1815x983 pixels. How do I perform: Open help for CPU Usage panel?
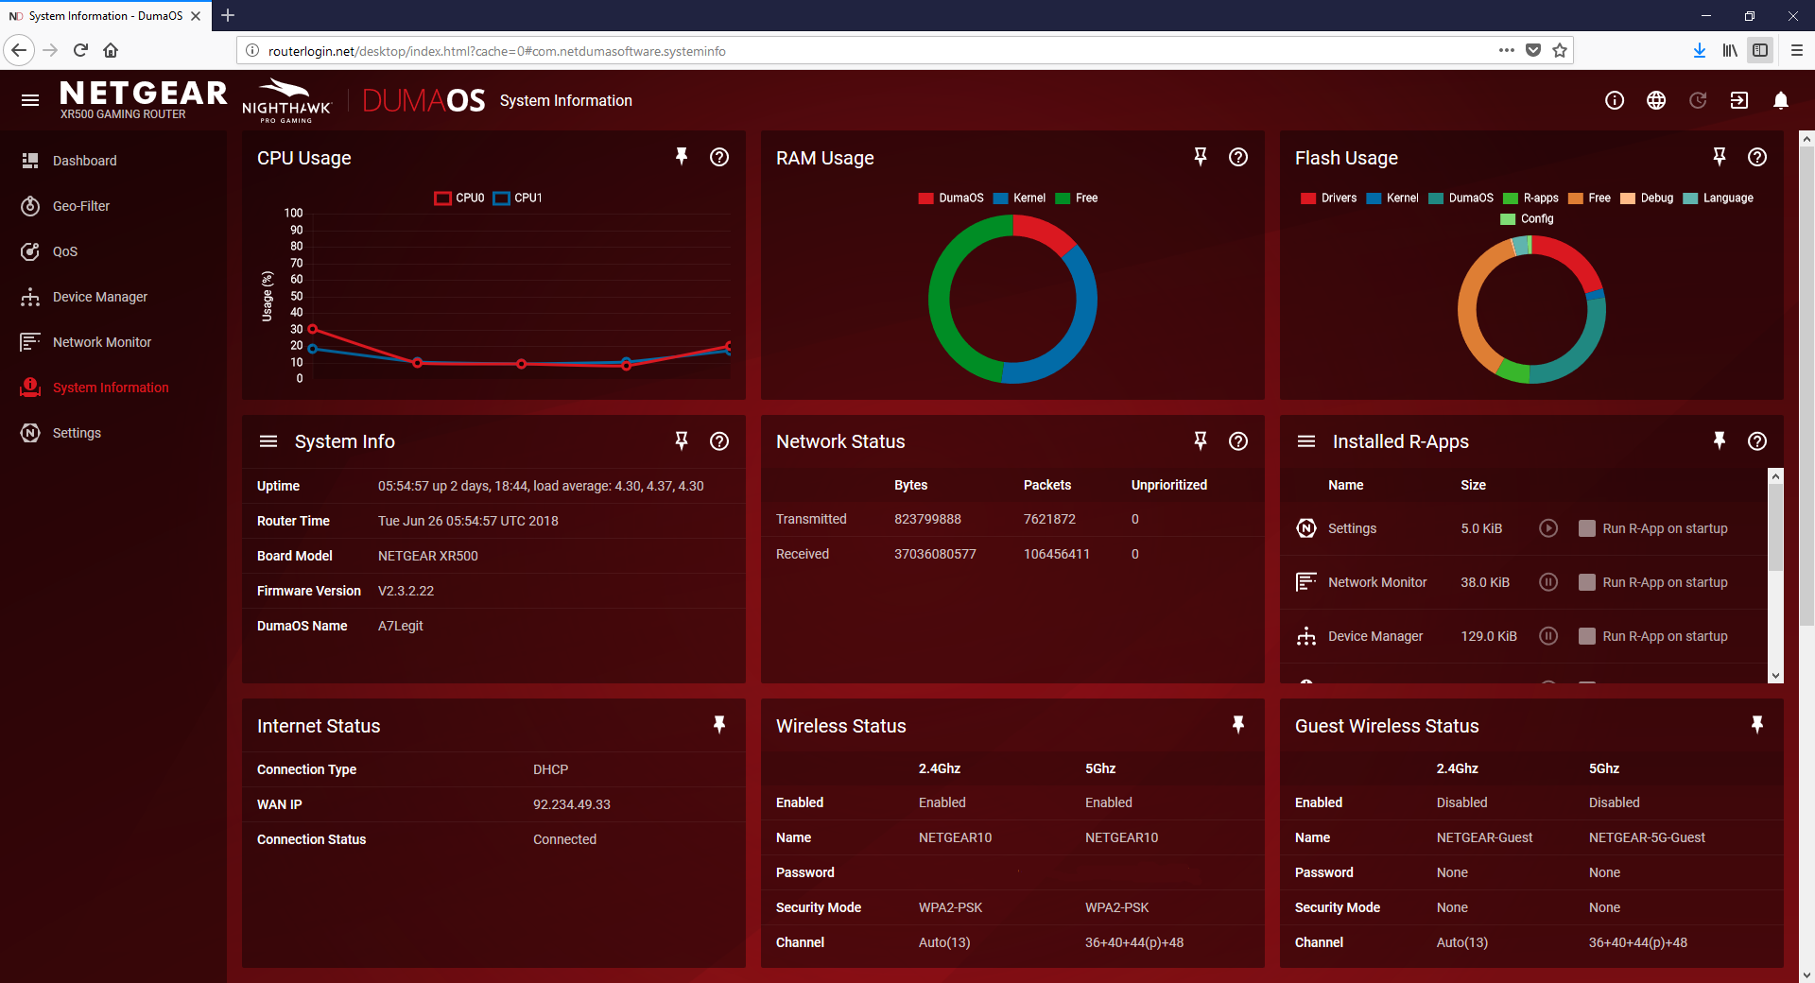719,157
